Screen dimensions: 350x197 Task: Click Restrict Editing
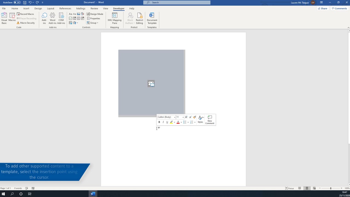coord(139,18)
